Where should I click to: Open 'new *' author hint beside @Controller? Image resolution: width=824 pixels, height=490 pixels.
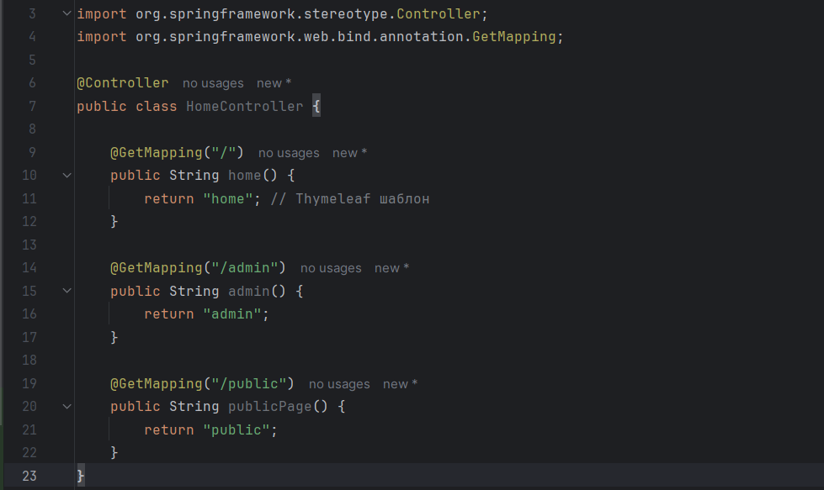click(x=274, y=83)
